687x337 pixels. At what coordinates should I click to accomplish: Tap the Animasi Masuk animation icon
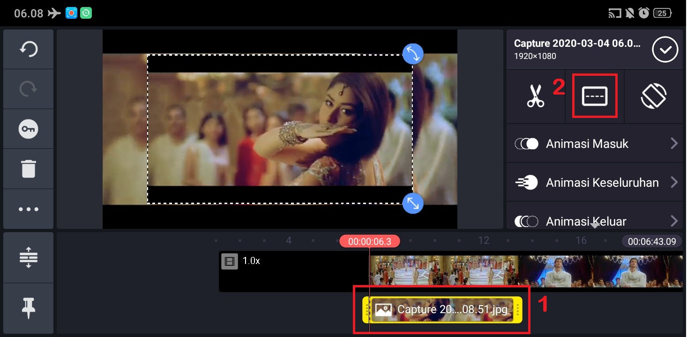527,144
